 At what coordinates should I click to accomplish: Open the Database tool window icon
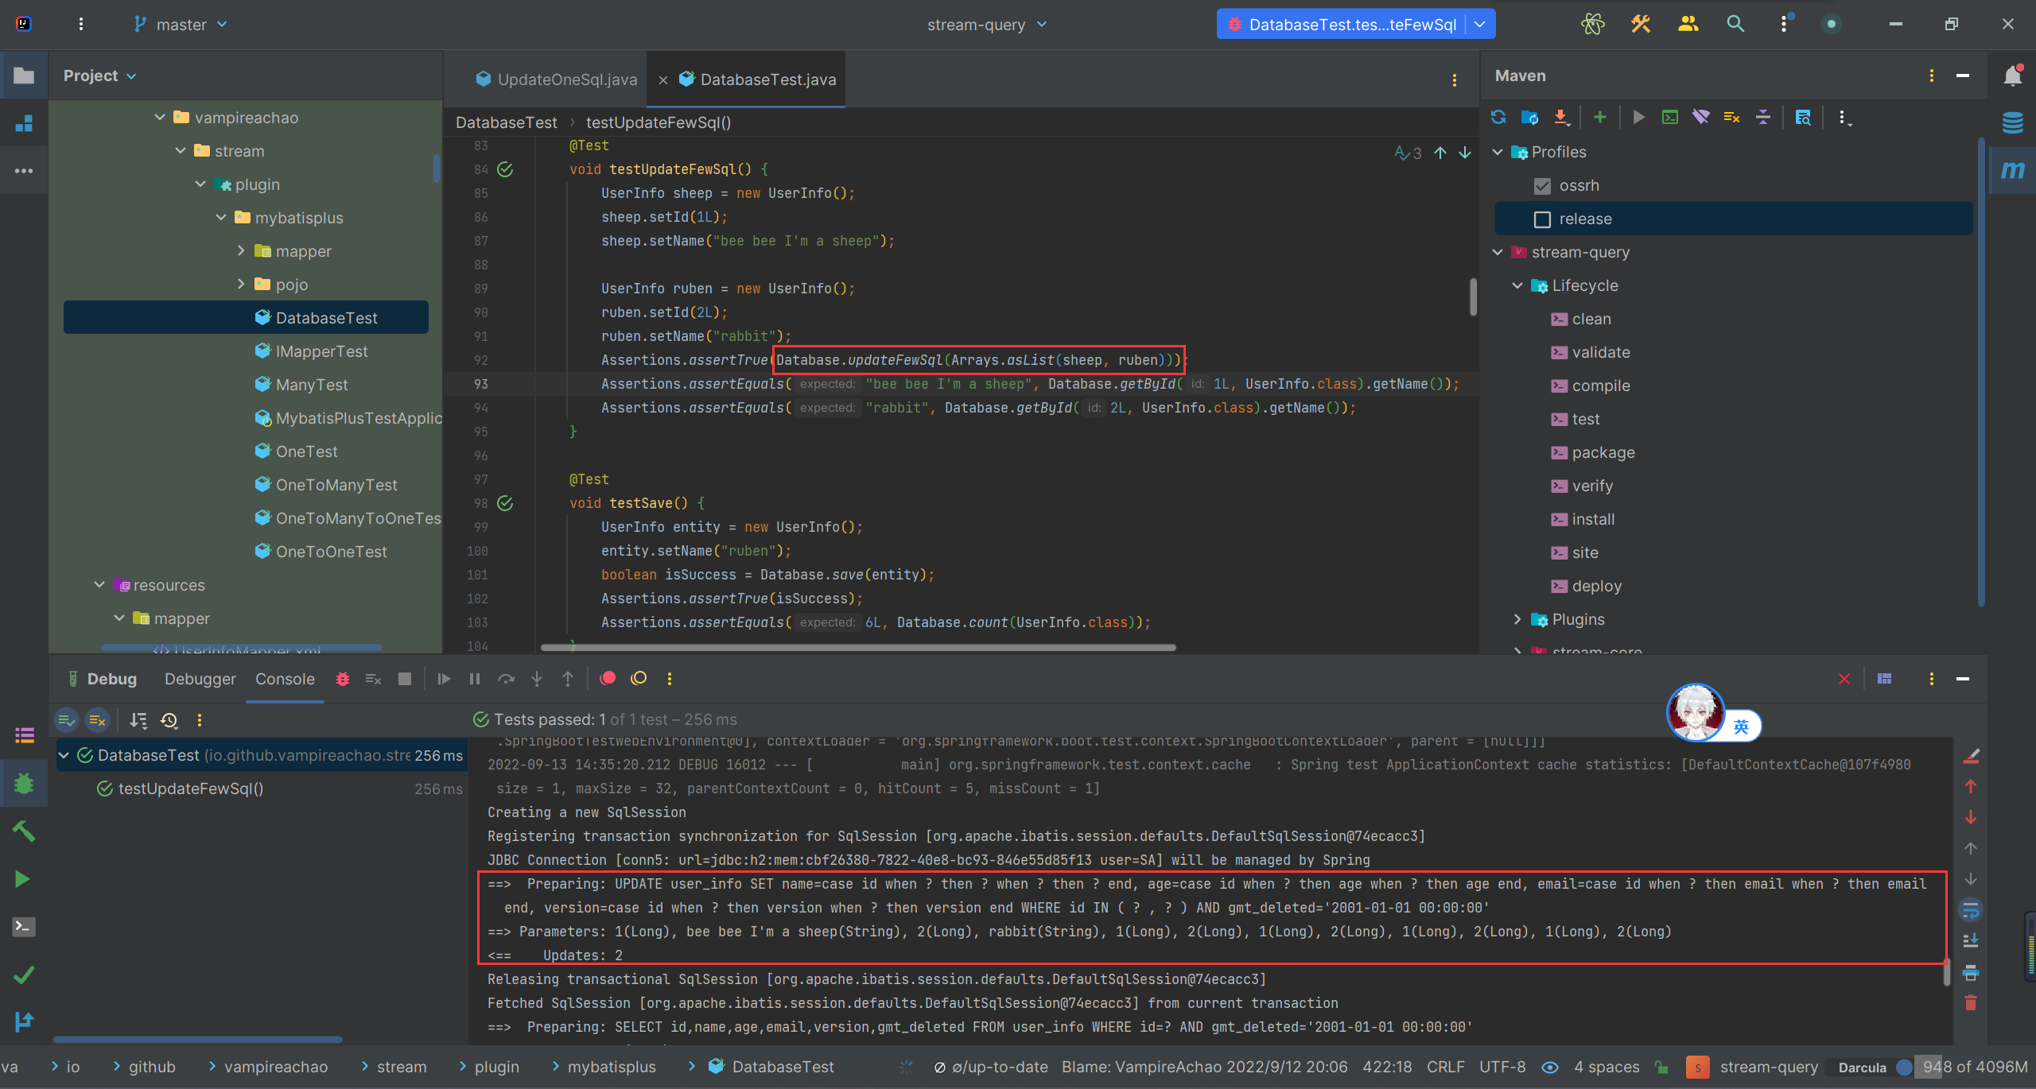point(2012,122)
